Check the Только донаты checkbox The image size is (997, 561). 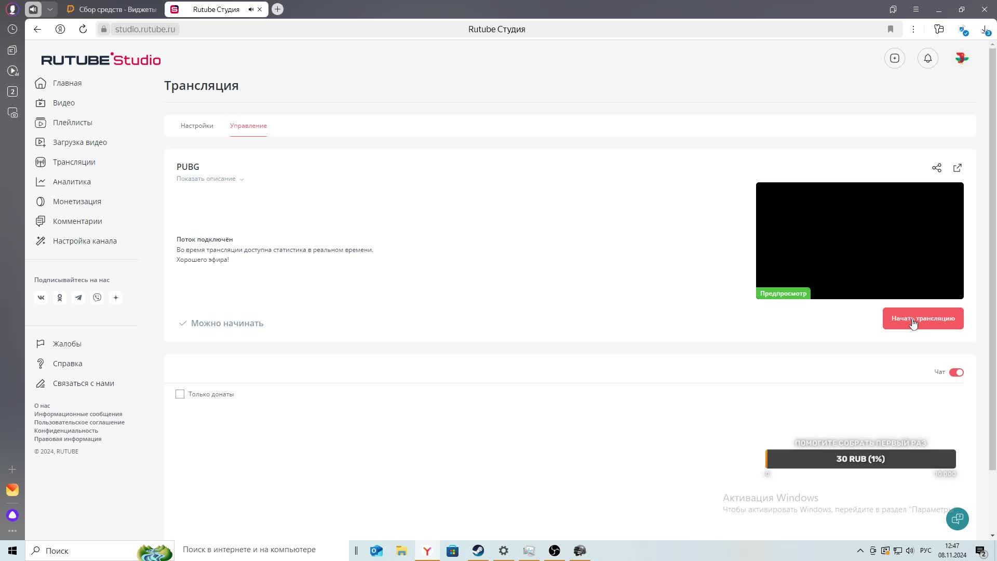click(x=180, y=394)
